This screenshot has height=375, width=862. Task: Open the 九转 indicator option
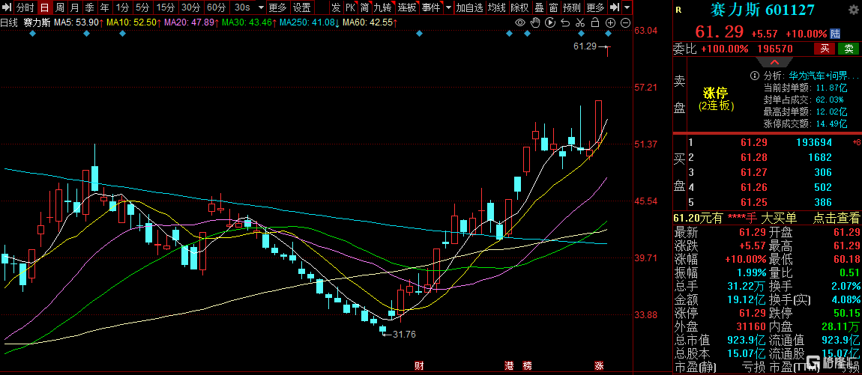click(382, 7)
